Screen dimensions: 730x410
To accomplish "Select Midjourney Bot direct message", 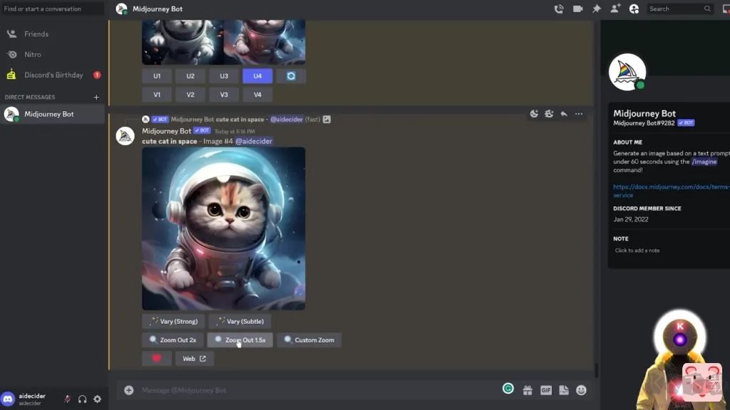I will point(48,114).
